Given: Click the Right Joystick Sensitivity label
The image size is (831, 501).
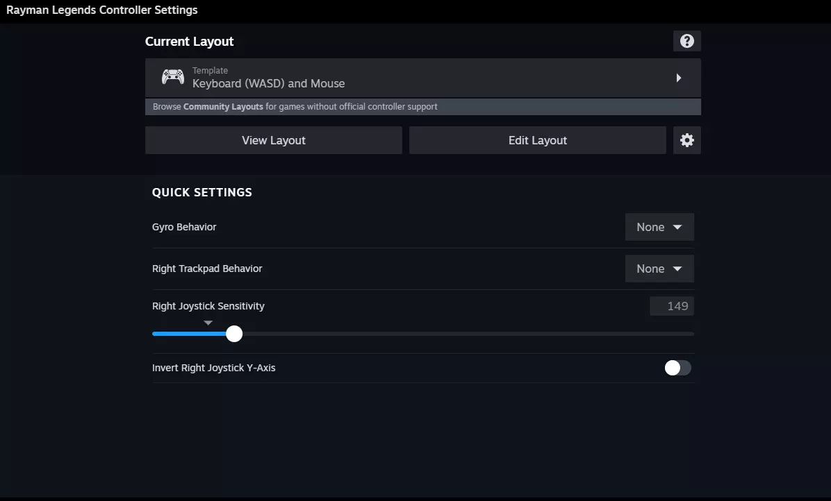Looking at the screenshot, I should pos(208,306).
